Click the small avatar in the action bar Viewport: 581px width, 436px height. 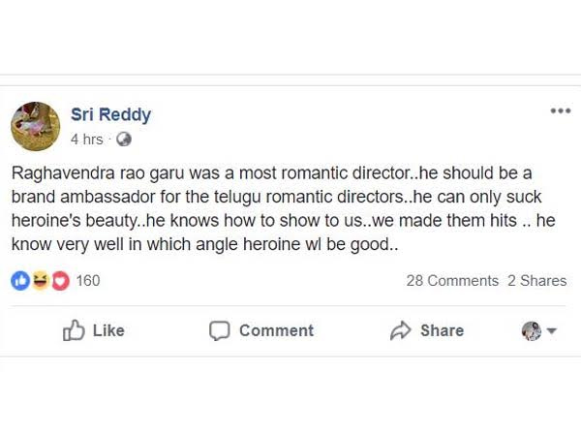[x=531, y=331]
